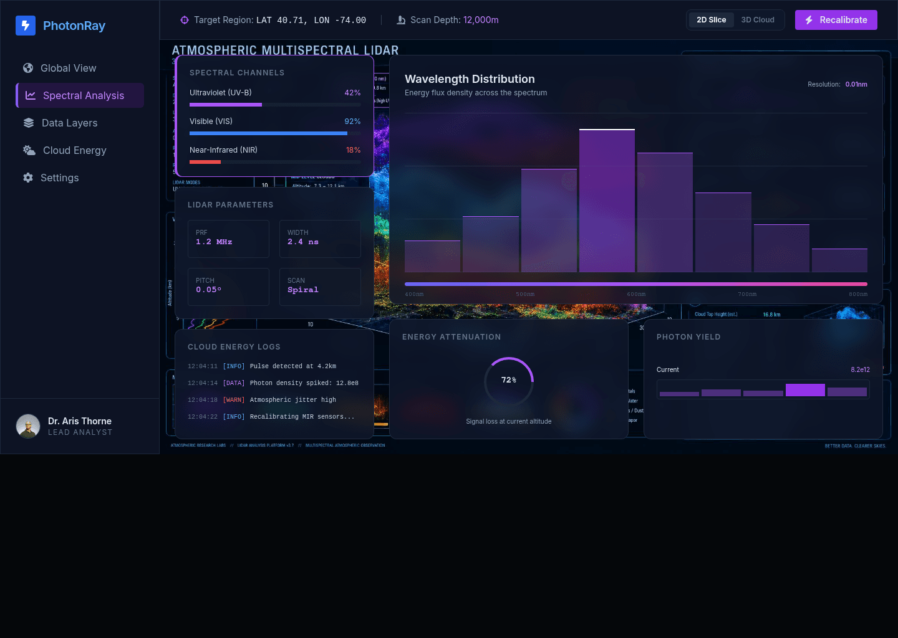Click log entry 'Recalibrating MIR sensors...'
This screenshot has height=638, width=898.
[274, 417]
